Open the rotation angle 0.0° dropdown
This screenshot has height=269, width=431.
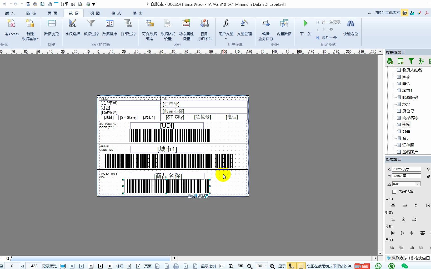pos(418,184)
